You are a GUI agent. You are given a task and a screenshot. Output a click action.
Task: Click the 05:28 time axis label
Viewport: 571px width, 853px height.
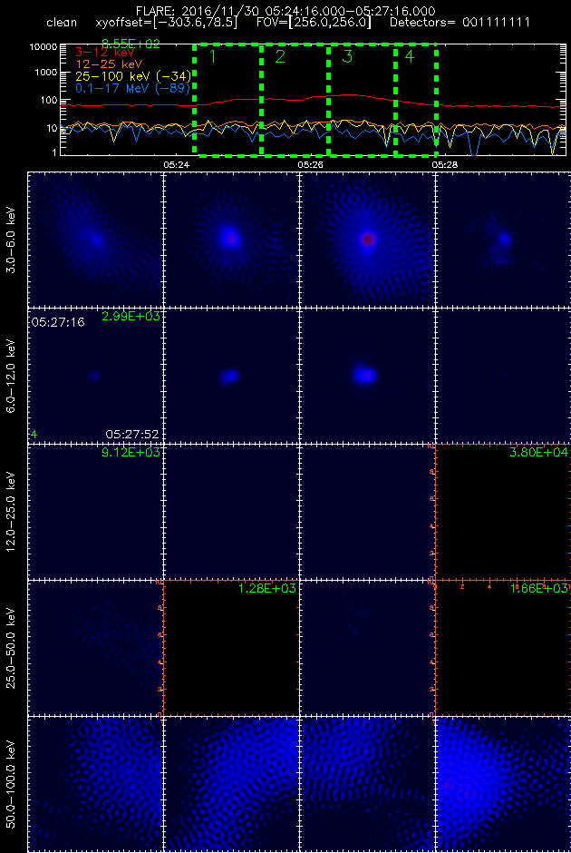coord(445,163)
